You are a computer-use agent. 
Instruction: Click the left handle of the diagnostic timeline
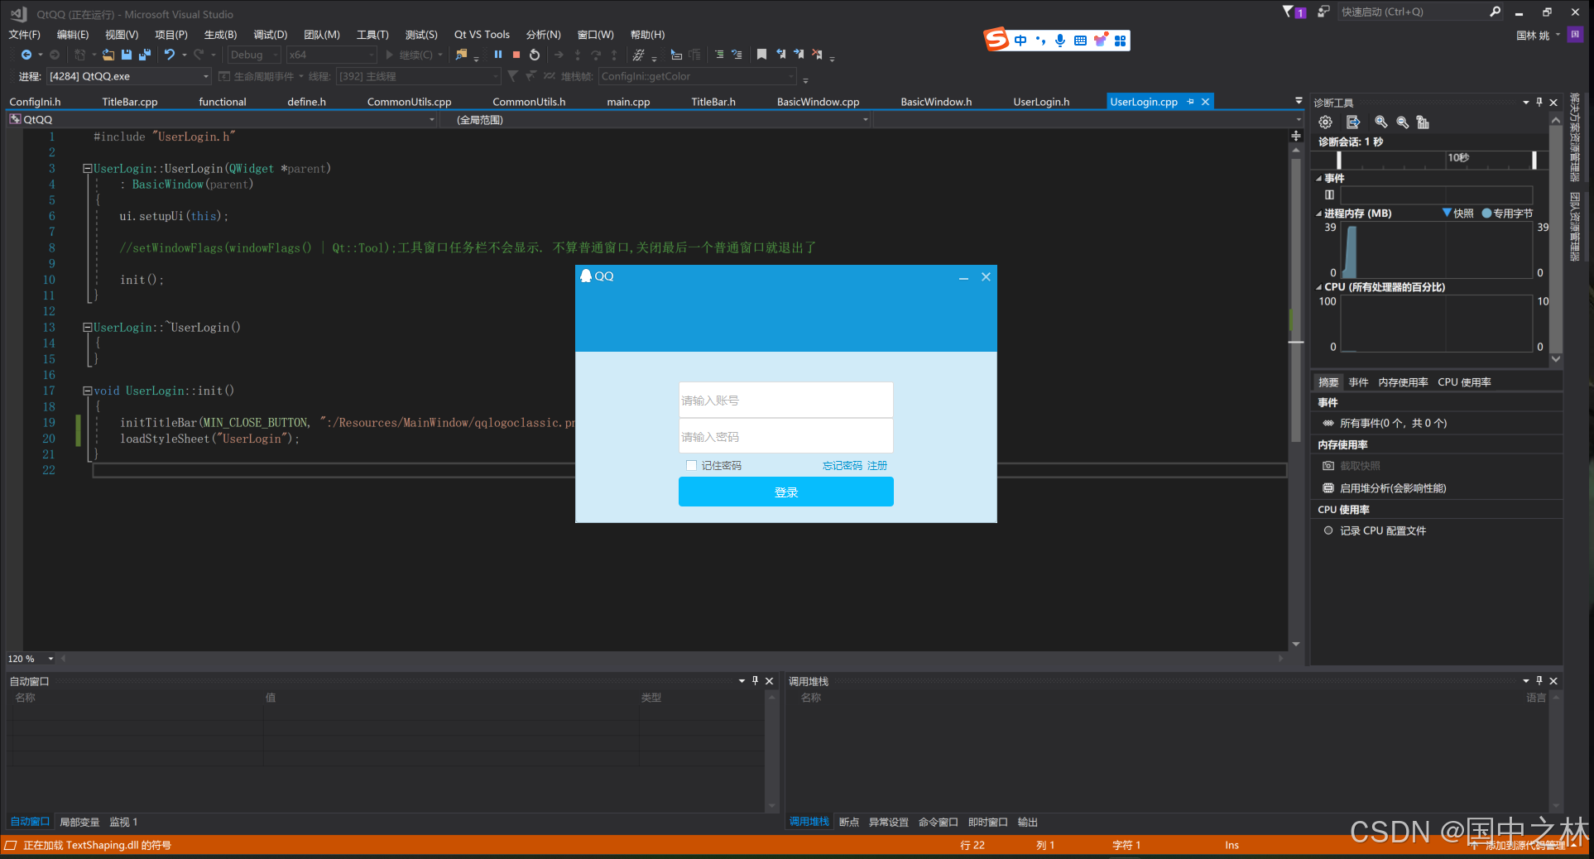1339,160
